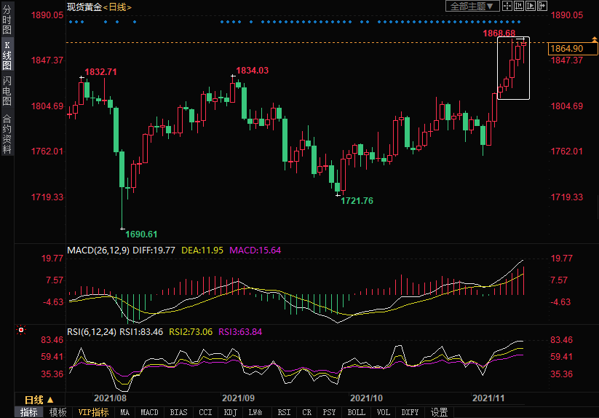Screen dimensions: 599x418
Task: Open the 全部主题 theme dropdown
Action: click(471, 7)
